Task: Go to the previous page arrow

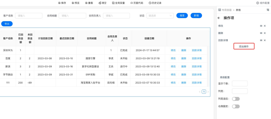Action: click(x=200, y=92)
